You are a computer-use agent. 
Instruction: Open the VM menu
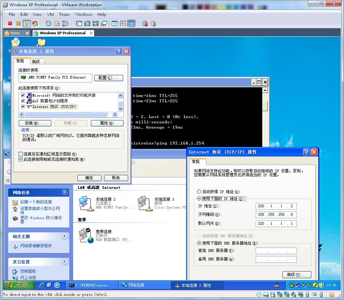(50, 14)
